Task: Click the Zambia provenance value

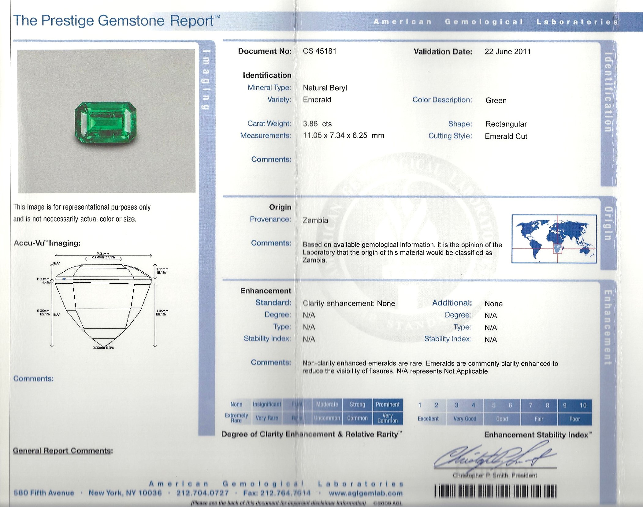Action: tap(315, 220)
